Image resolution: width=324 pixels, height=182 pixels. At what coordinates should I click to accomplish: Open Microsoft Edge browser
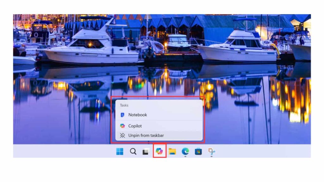pyautogui.click(x=185, y=151)
